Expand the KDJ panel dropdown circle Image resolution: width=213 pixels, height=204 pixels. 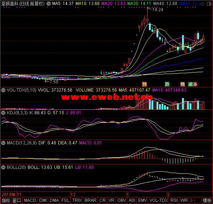[3, 112]
